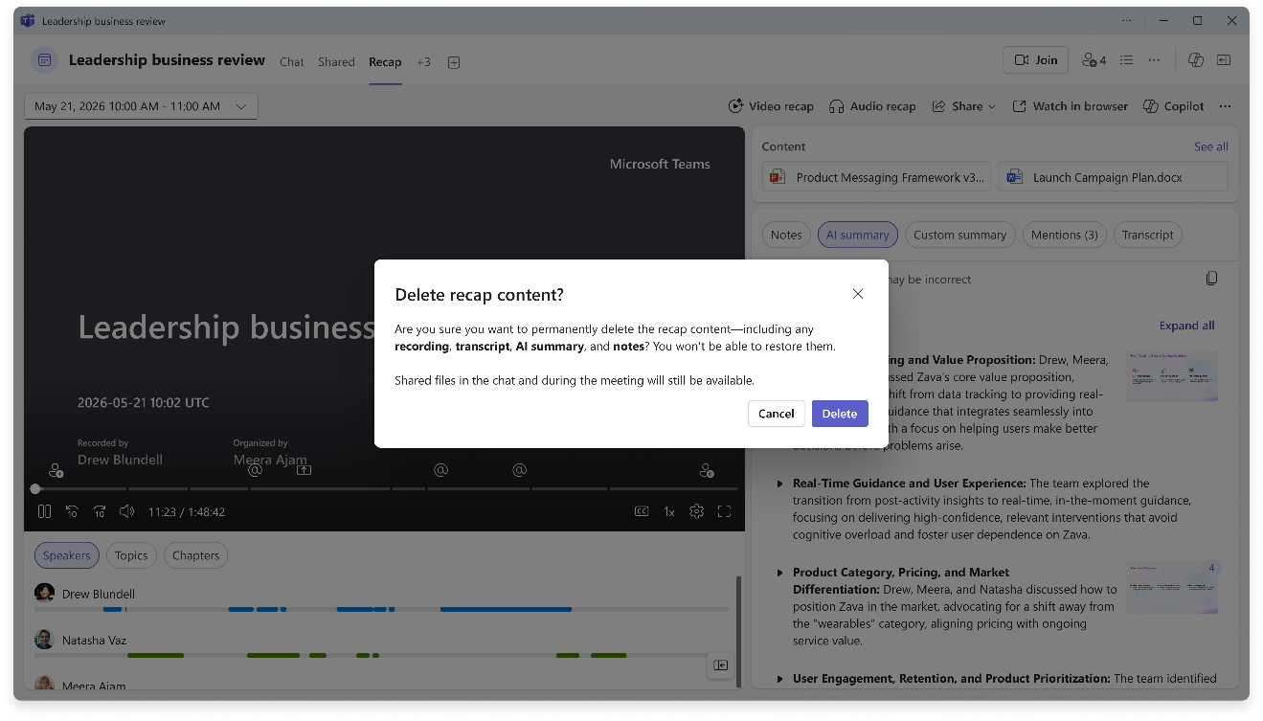
Task: Open the slide thumbnail beside Value Proposition topic
Action: click(x=1172, y=375)
